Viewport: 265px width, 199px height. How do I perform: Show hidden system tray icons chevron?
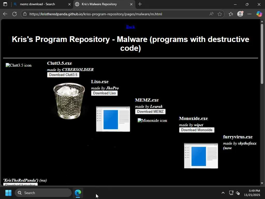pyautogui.click(x=223, y=193)
